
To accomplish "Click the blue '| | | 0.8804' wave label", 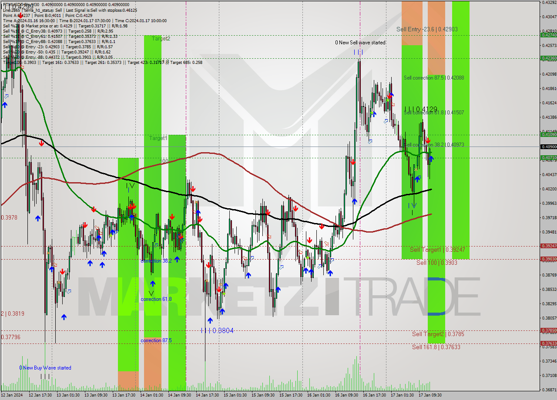I will [217, 330].
